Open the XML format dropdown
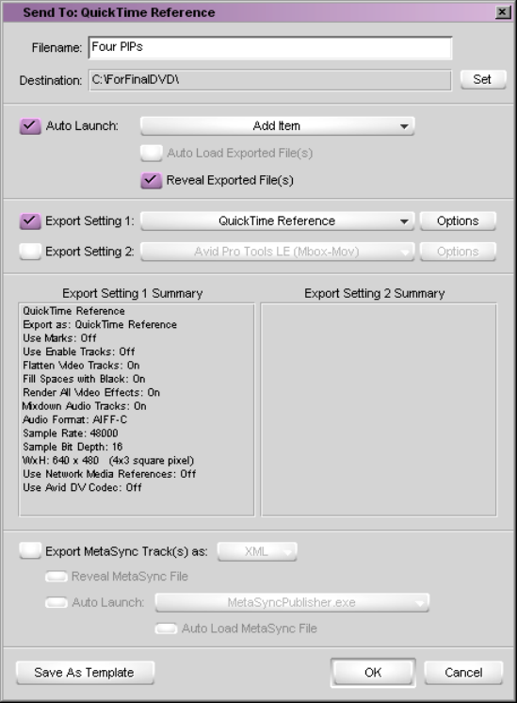The height and width of the screenshot is (703, 517). coord(257,551)
